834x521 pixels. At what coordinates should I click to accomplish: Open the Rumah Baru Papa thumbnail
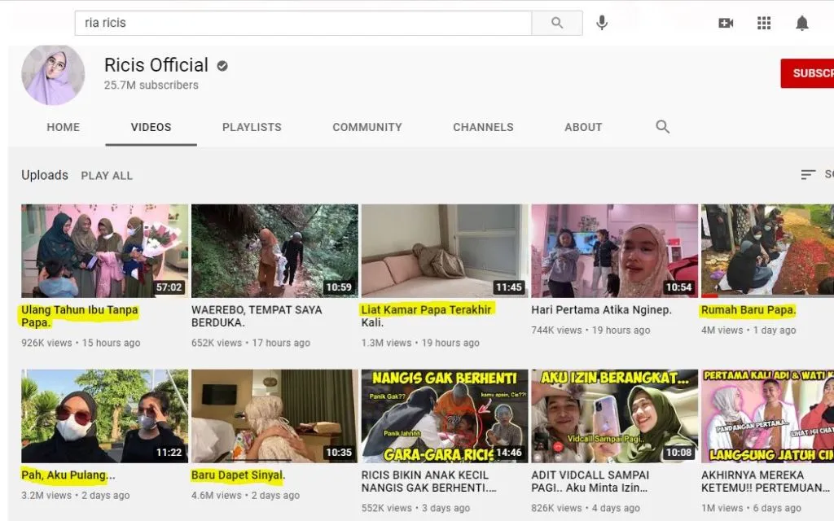tap(767, 251)
